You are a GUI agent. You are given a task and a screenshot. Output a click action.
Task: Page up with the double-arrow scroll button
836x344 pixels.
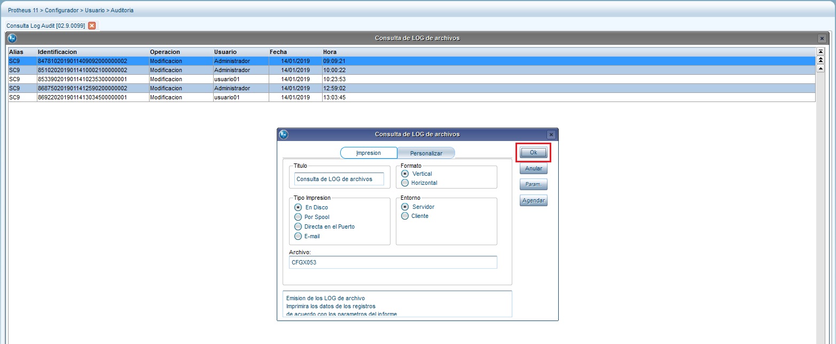[821, 60]
